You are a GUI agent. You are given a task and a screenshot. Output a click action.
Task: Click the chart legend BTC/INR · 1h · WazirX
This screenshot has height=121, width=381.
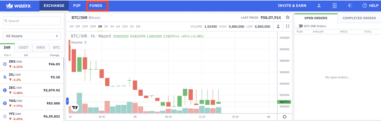91,36
